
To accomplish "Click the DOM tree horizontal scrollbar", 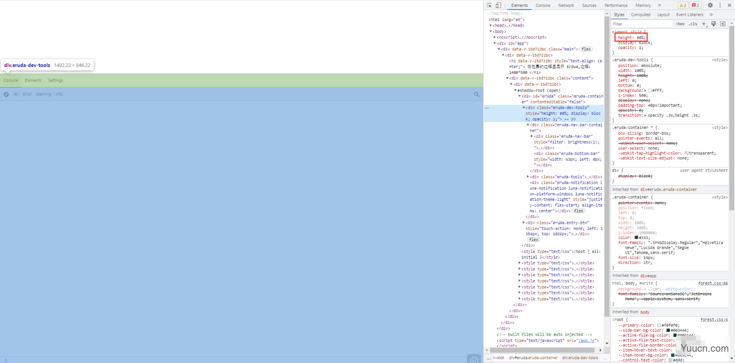I will [x=543, y=350].
